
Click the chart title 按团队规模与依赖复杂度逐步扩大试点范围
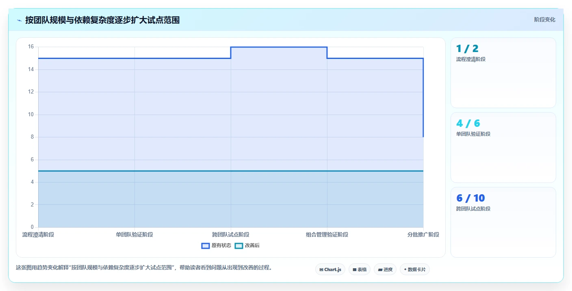tap(102, 20)
